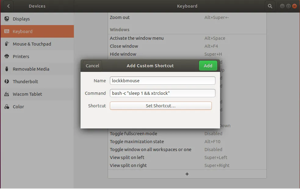Focus the Name field with lockkbmouse
This screenshot has width=300, height=189.
[162, 81]
